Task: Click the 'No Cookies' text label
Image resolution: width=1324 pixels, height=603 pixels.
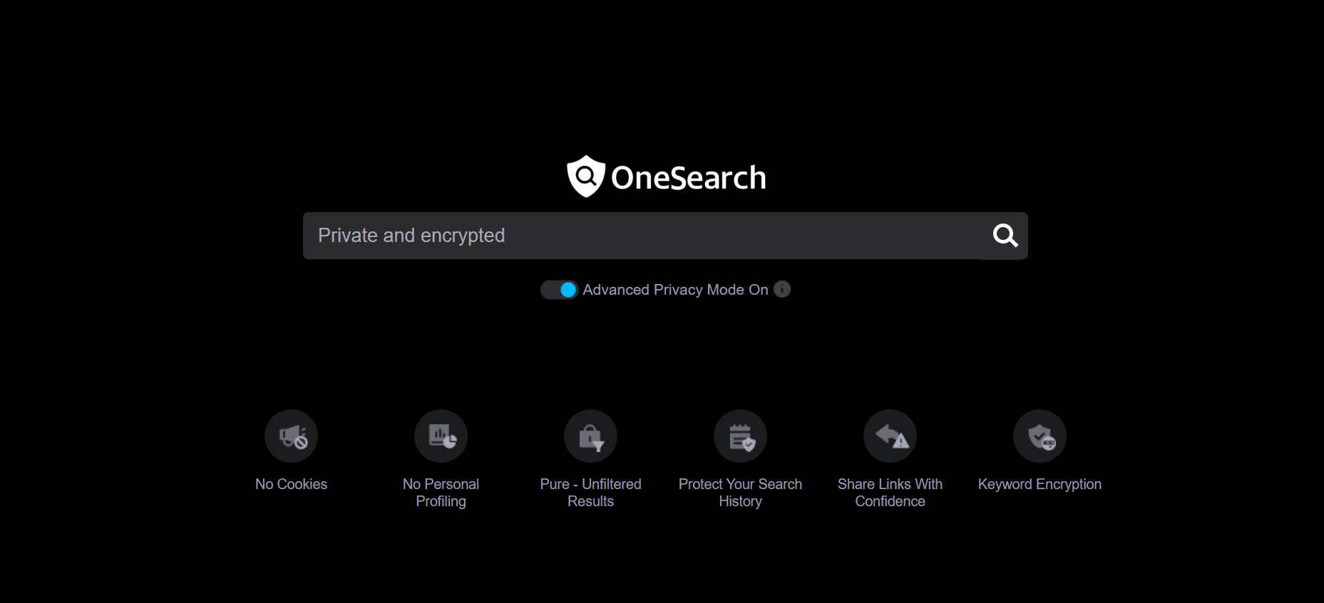Action: (292, 484)
